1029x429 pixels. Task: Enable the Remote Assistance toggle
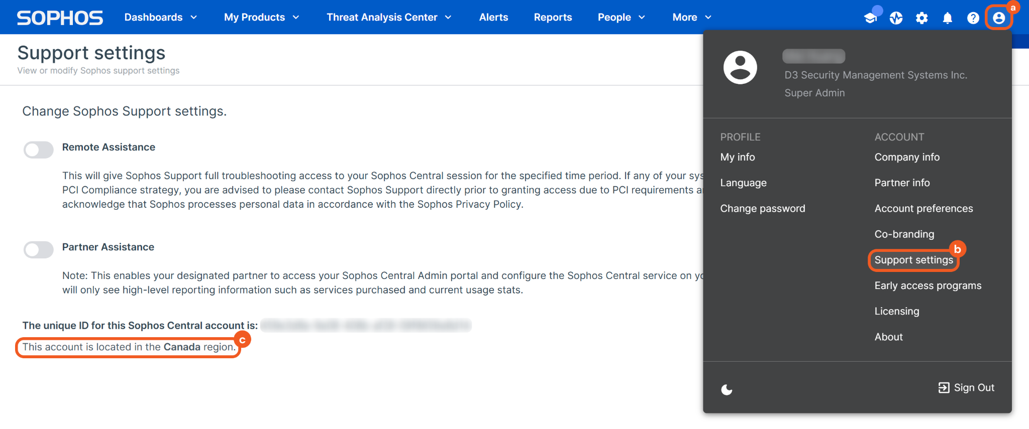pos(39,149)
